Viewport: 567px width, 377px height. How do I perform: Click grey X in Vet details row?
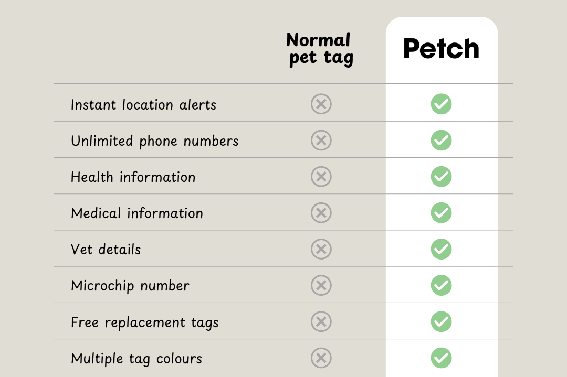tap(321, 249)
